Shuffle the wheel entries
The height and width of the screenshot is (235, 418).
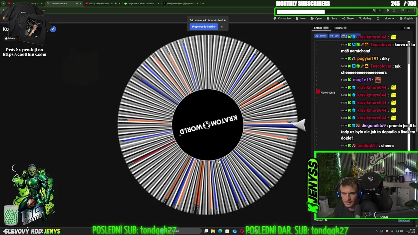coord(321,36)
